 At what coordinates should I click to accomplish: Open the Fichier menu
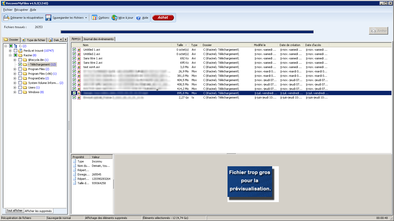tap(8, 10)
